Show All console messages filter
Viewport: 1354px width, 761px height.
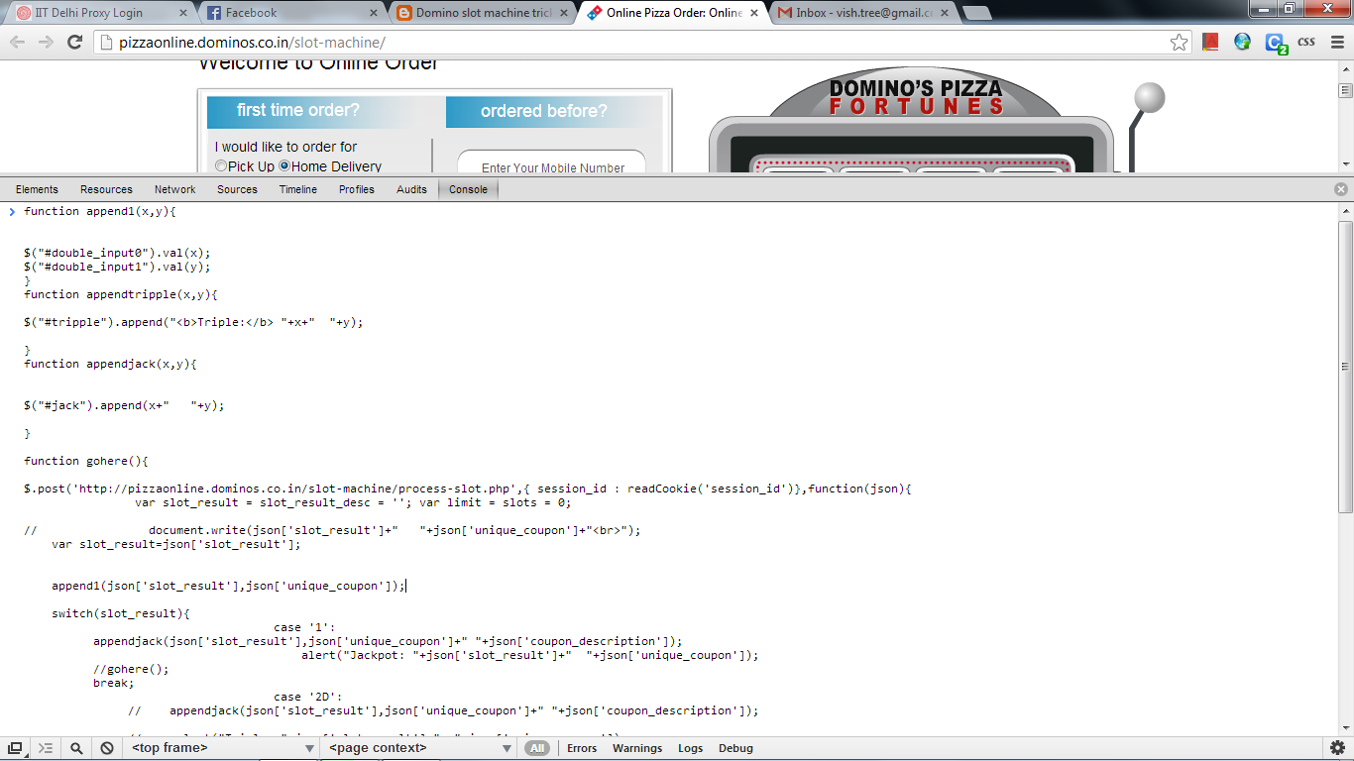click(537, 748)
